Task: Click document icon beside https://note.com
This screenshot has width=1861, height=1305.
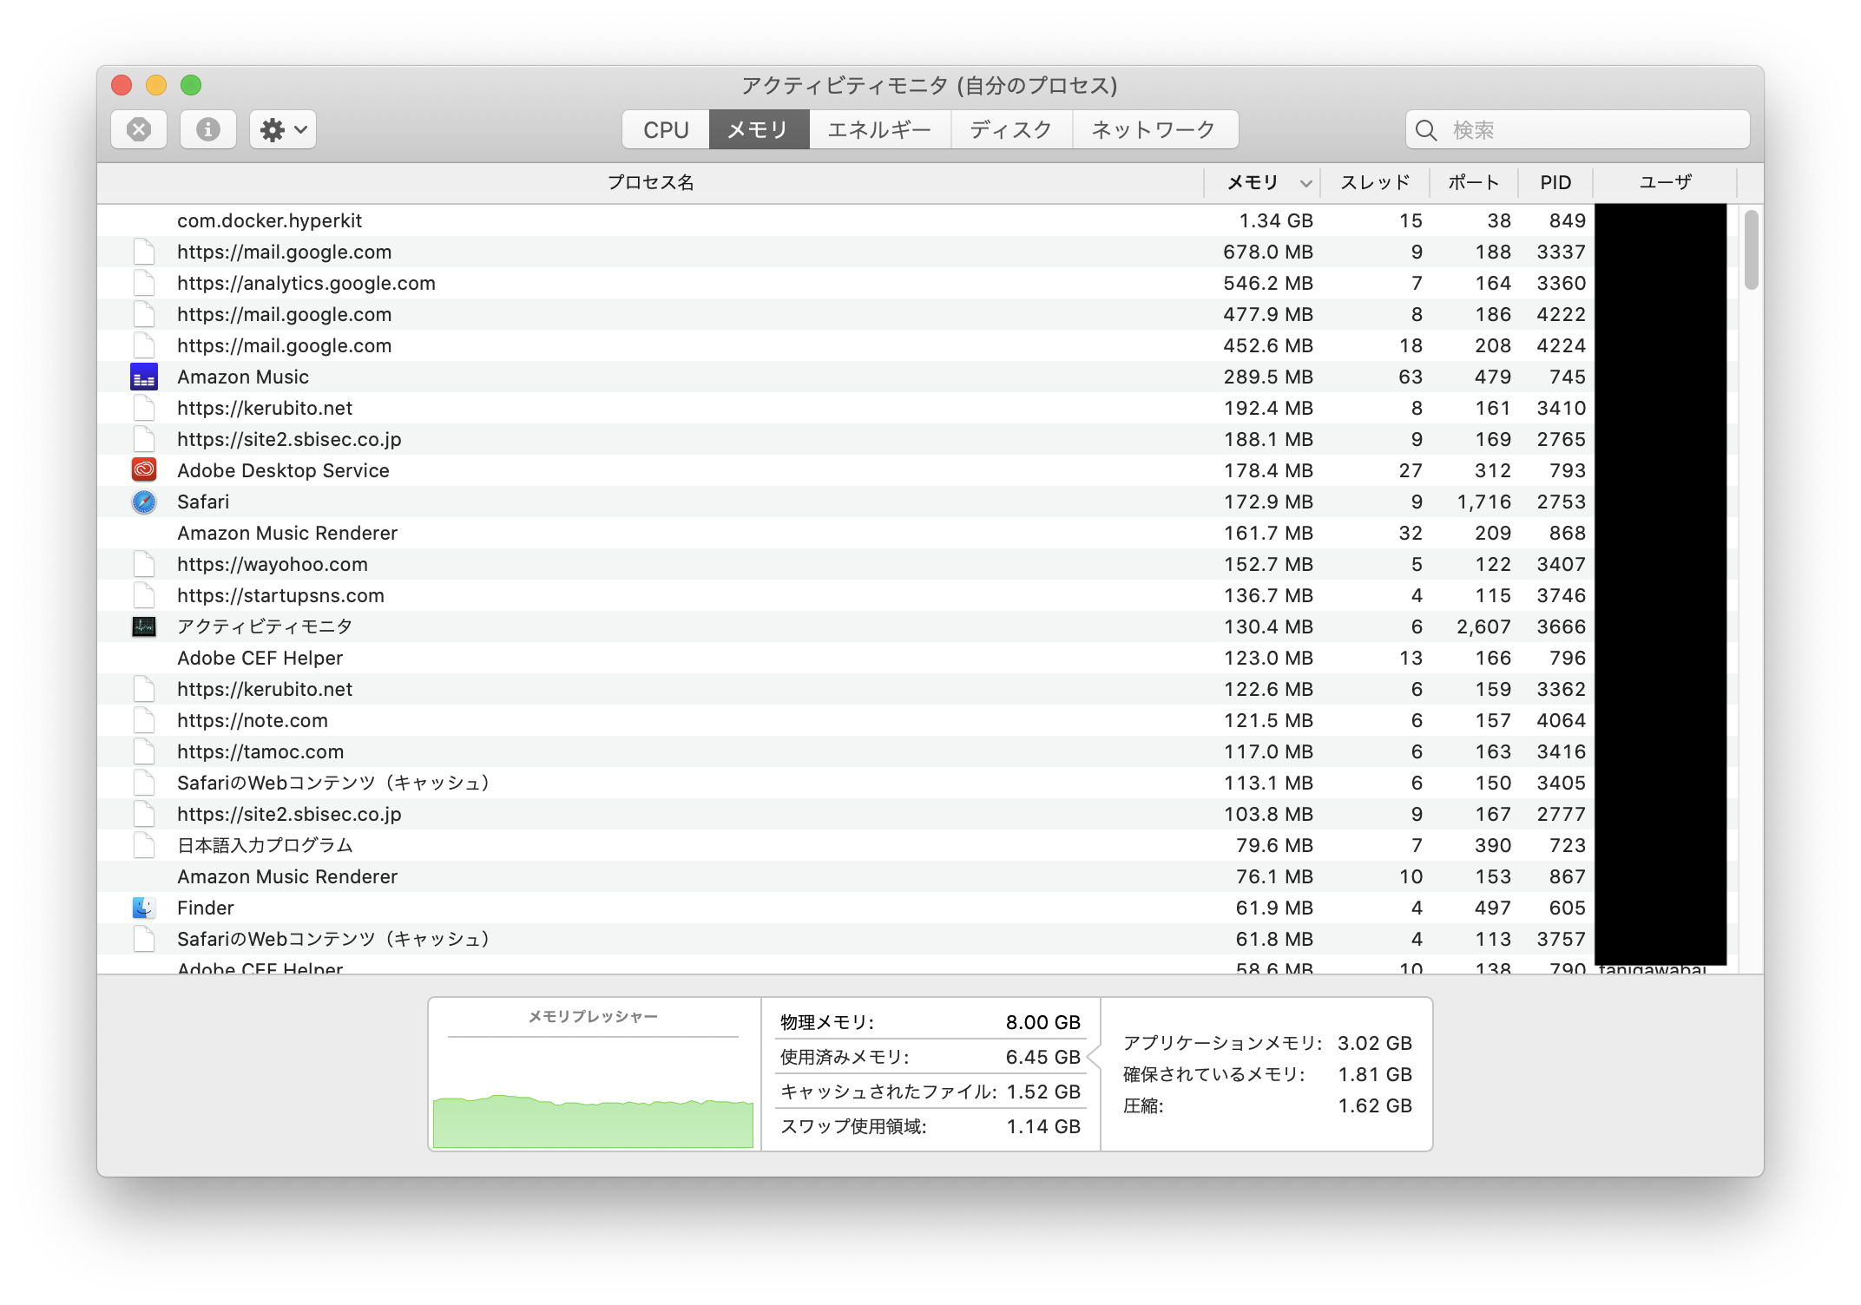Action: click(x=144, y=720)
